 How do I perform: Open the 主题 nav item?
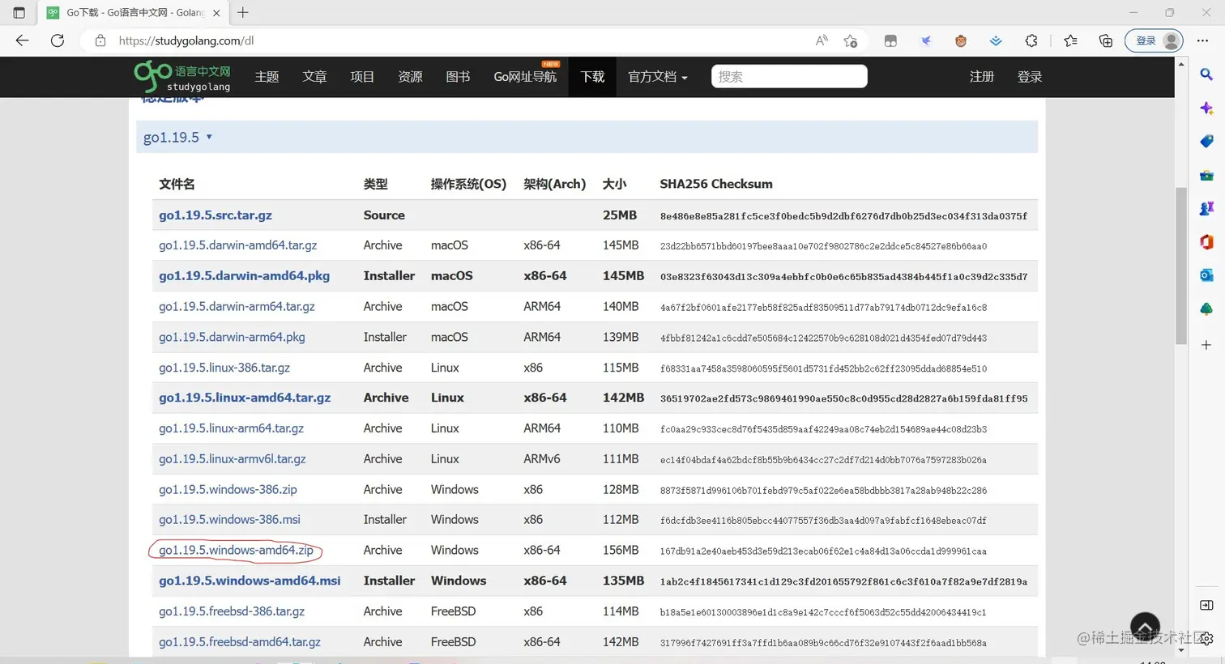pos(267,77)
